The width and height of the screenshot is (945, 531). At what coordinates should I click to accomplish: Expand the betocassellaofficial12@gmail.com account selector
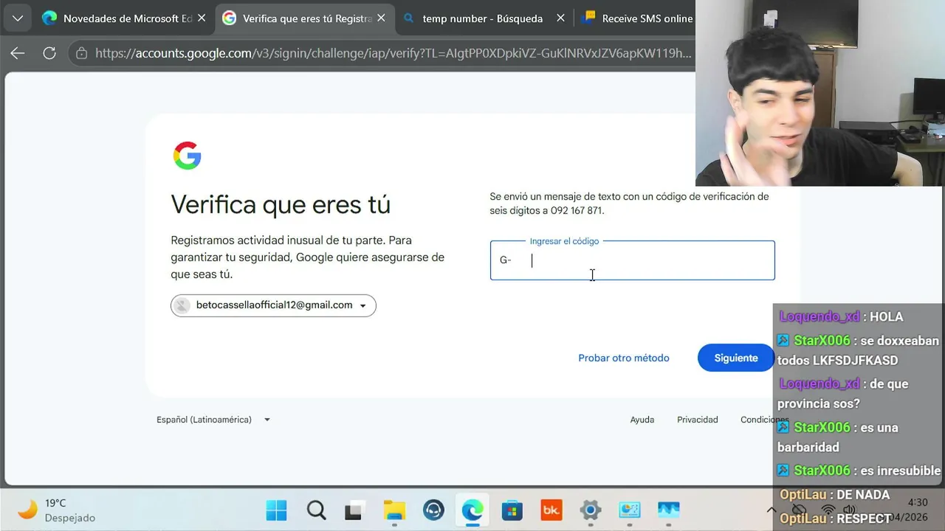tap(273, 305)
